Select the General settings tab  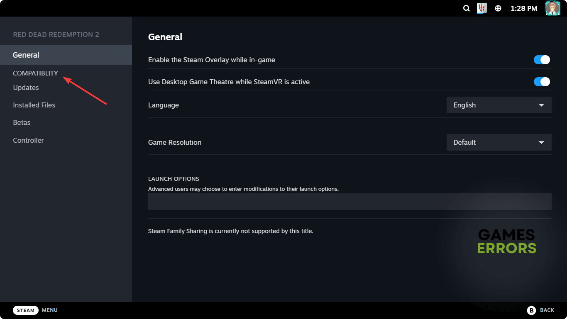pyautogui.click(x=66, y=55)
